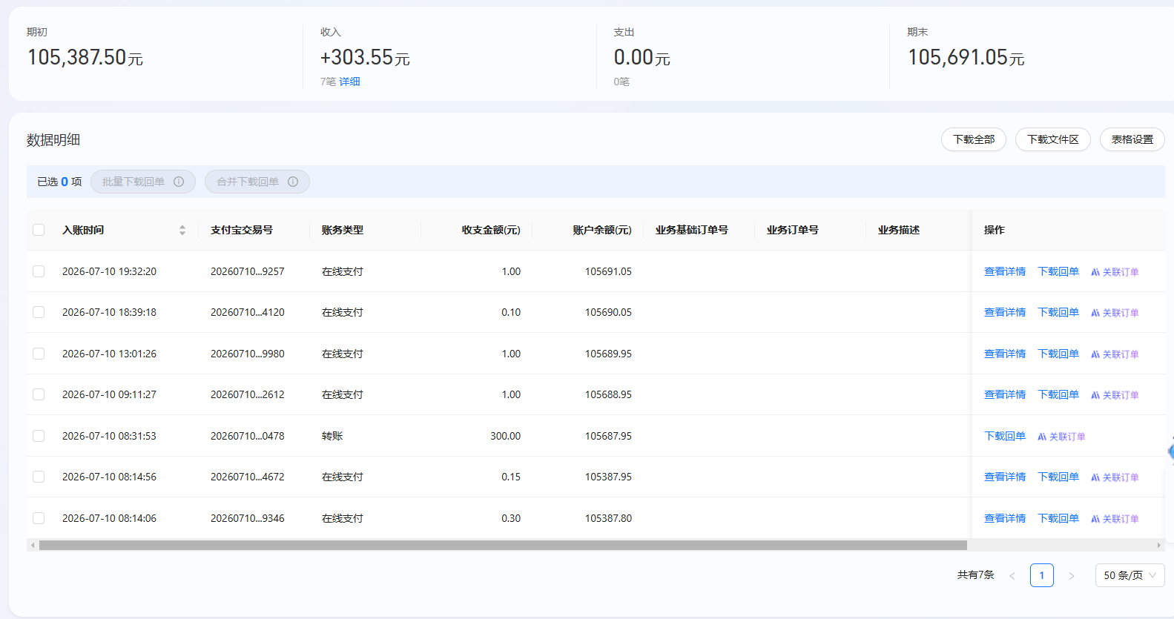
Task: Click 期末 total 105,691.05元
Action: [x=966, y=57]
